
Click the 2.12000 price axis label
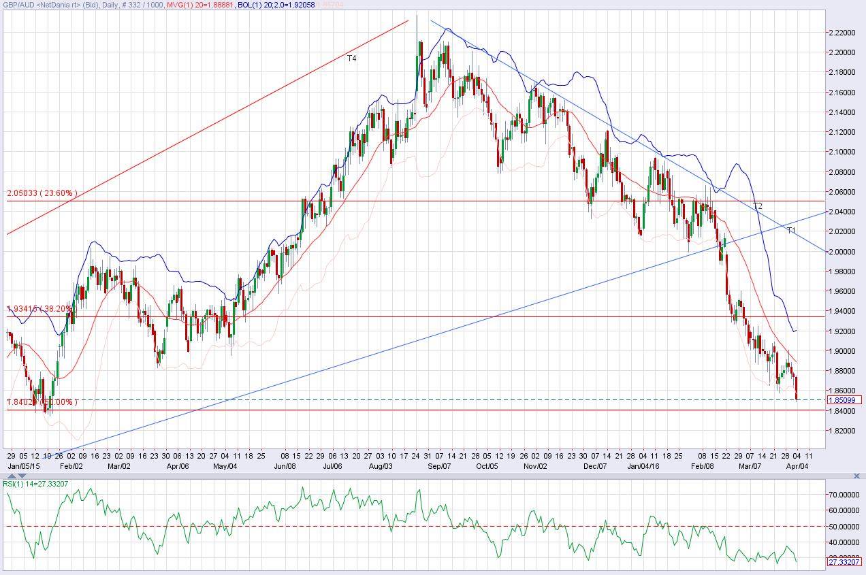pos(843,132)
